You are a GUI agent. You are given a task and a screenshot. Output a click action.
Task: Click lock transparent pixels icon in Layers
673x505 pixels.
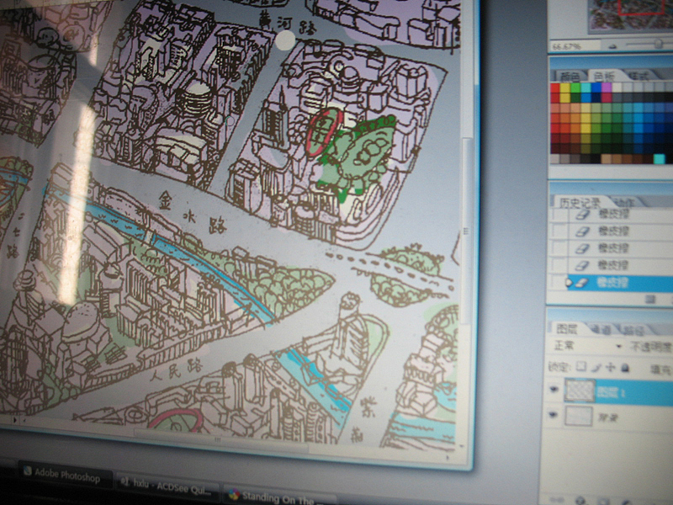580,367
